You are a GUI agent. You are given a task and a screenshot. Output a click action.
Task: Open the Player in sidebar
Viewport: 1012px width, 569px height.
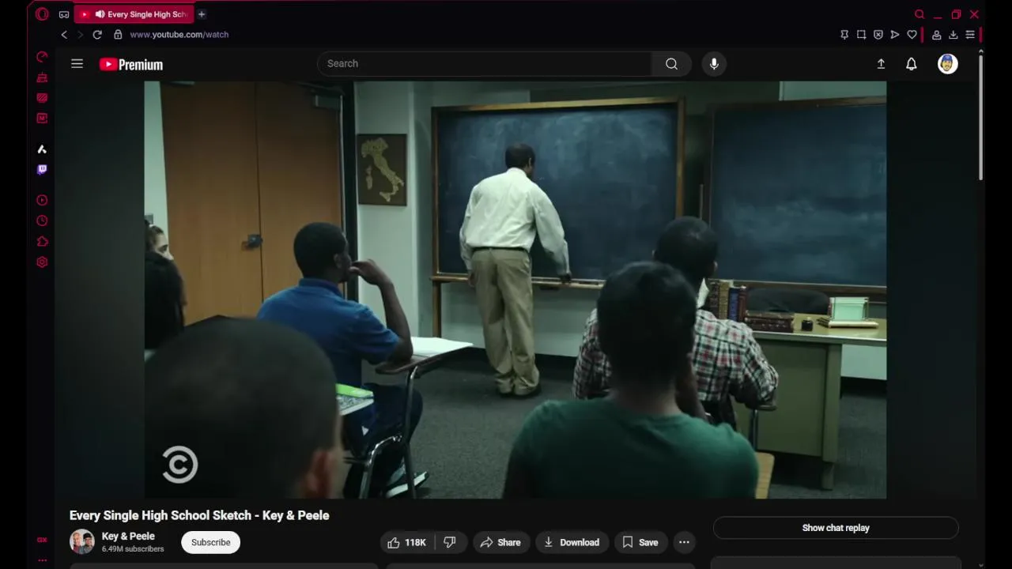[42, 201]
